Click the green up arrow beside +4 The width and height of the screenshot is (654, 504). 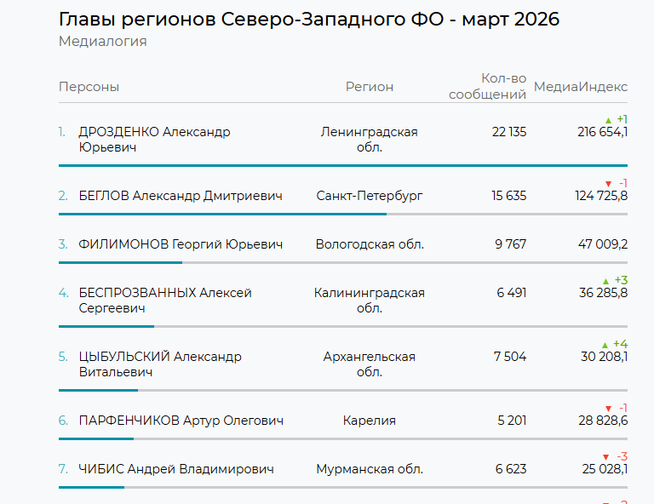pos(605,345)
